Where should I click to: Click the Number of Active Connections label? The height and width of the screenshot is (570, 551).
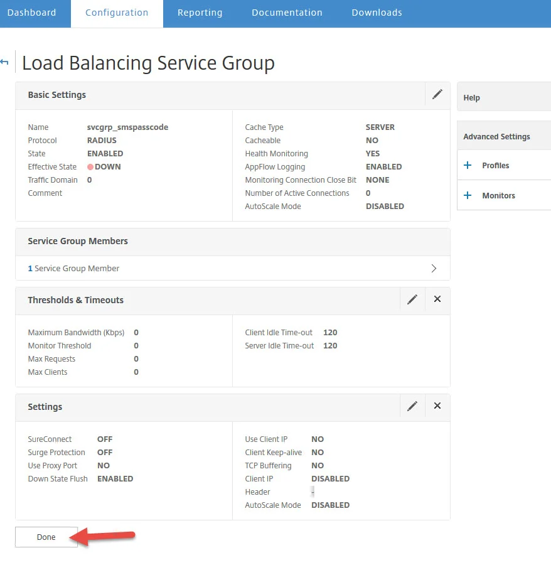point(297,193)
